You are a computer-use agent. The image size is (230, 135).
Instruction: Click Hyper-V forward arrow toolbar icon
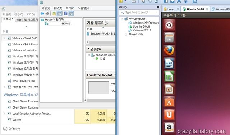47,14
